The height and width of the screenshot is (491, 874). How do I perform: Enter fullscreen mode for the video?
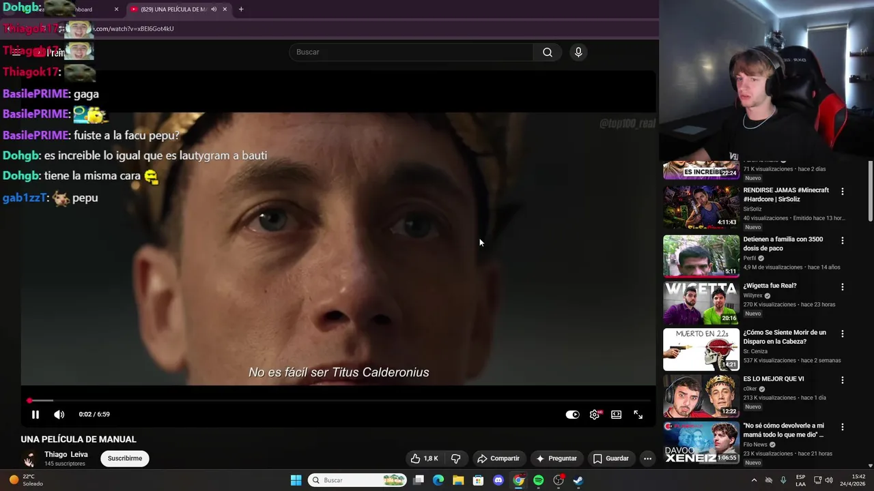tap(638, 415)
